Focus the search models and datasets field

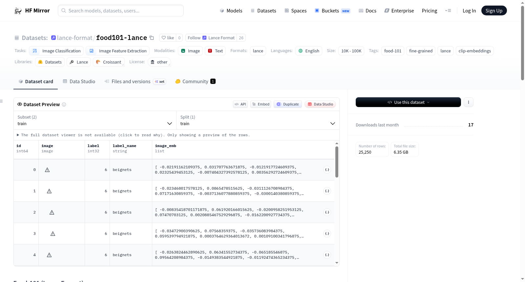[121, 10]
